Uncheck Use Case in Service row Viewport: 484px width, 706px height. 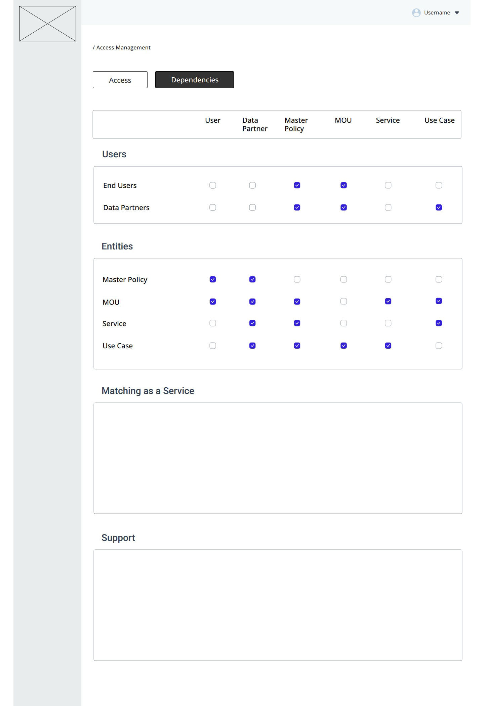click(x=439, y=323)
